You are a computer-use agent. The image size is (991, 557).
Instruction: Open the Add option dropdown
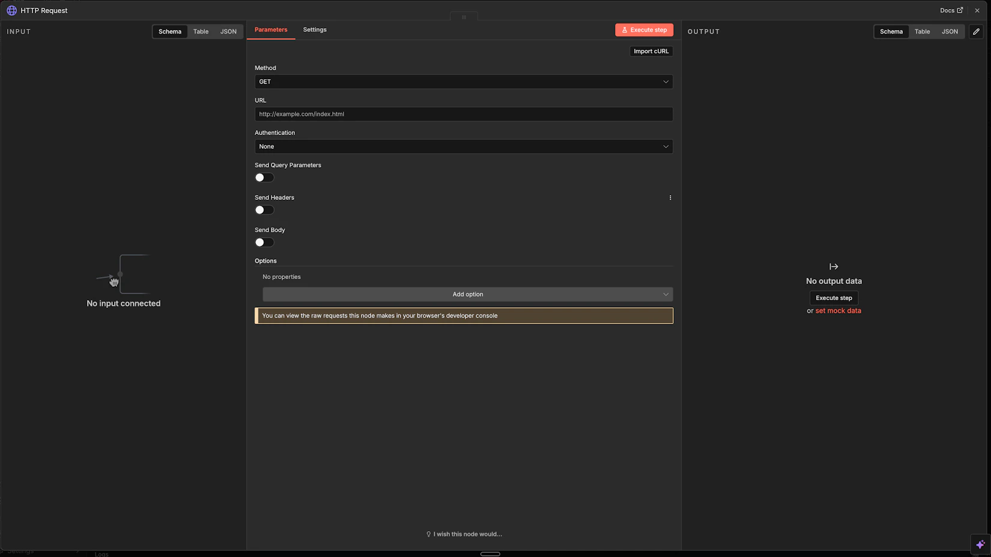pyautogui.click(x=467, y=294)
